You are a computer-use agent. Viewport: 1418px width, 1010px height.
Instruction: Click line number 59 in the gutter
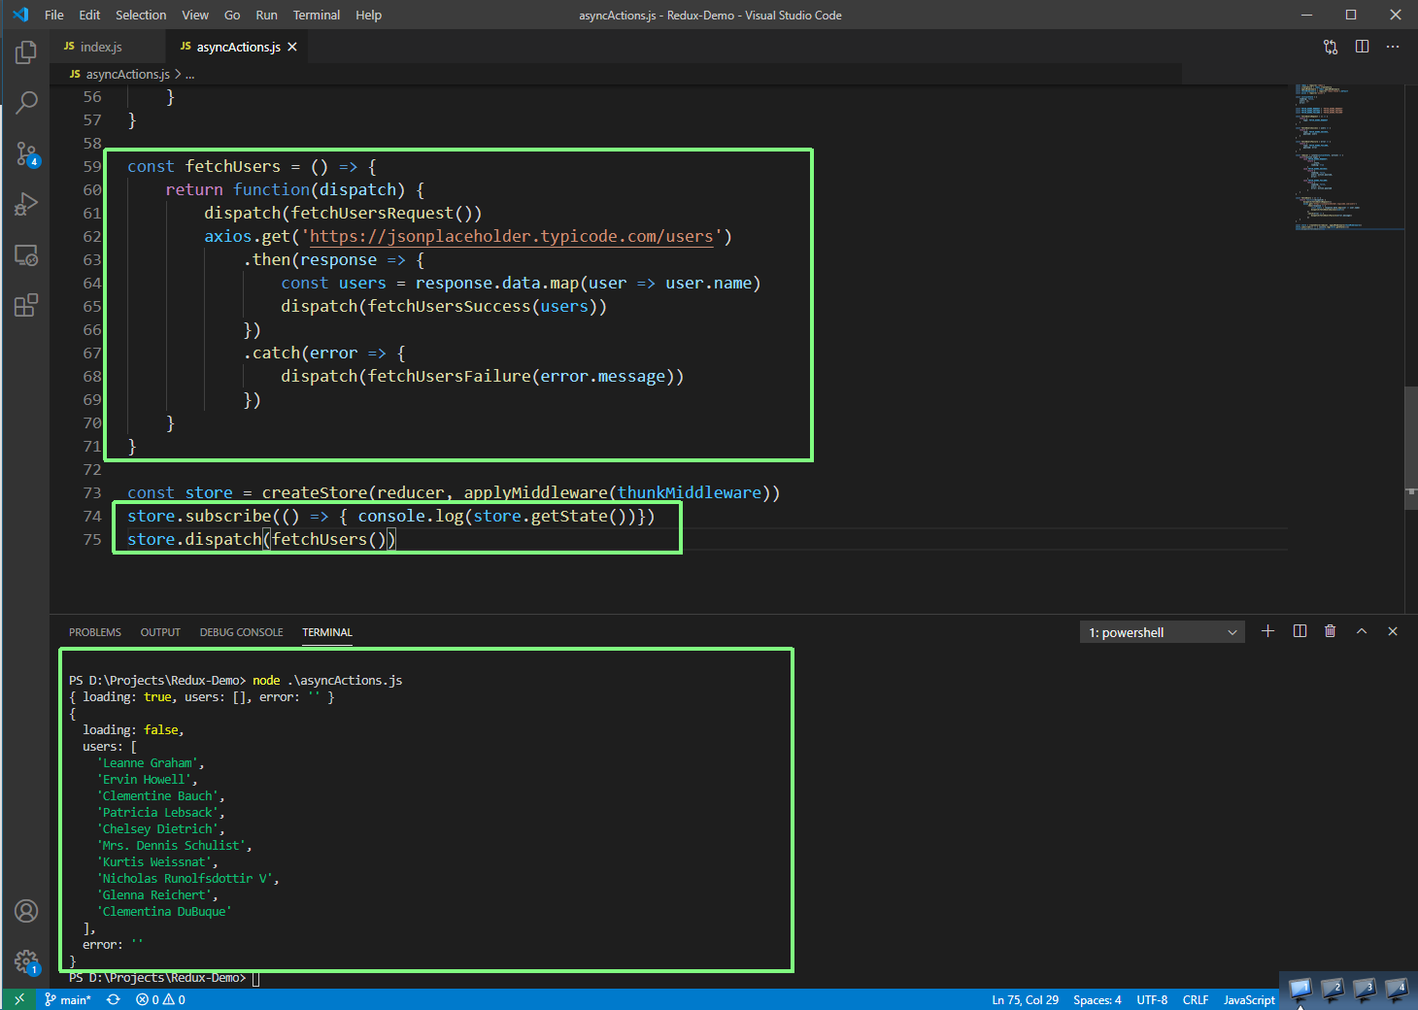point(92,166)
